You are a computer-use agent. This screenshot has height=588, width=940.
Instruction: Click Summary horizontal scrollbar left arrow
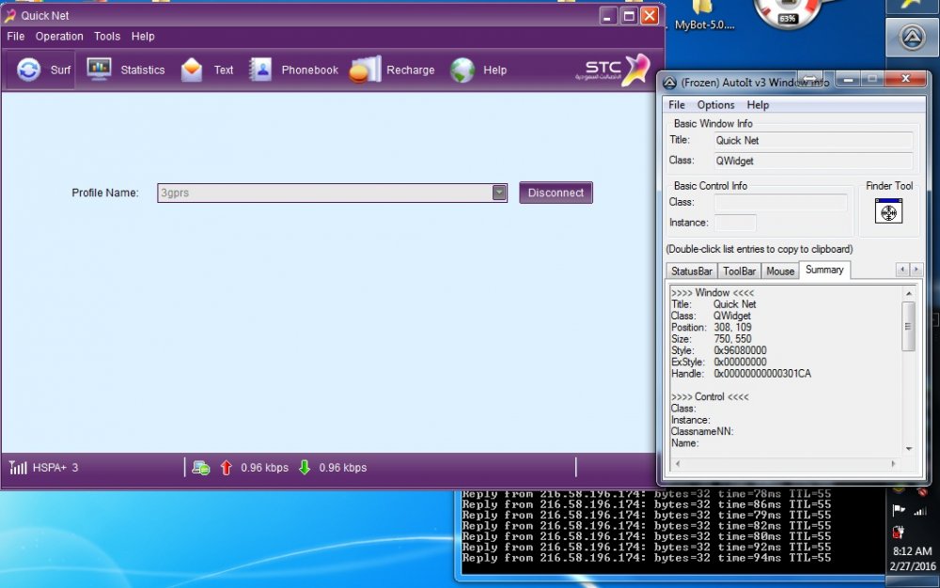point(678,463)
